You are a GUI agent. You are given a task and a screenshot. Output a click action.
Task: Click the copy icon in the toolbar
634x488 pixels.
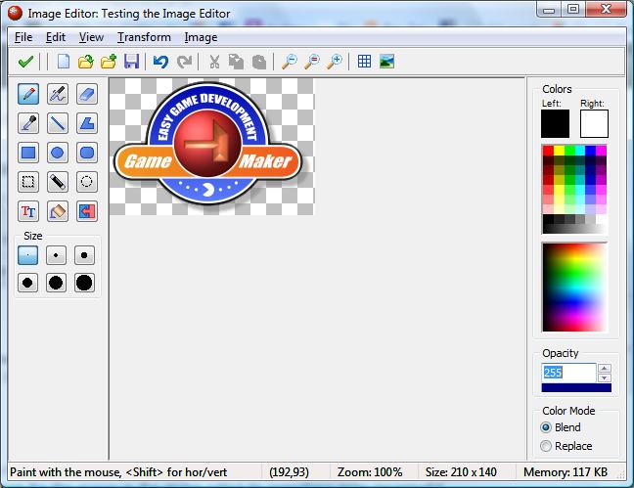pyautogui.click(x=236, y=62)
